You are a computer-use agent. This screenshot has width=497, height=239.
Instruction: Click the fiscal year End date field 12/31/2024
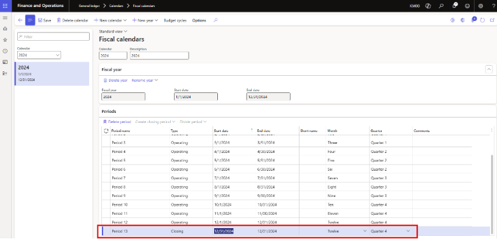[x=268, y=96]
